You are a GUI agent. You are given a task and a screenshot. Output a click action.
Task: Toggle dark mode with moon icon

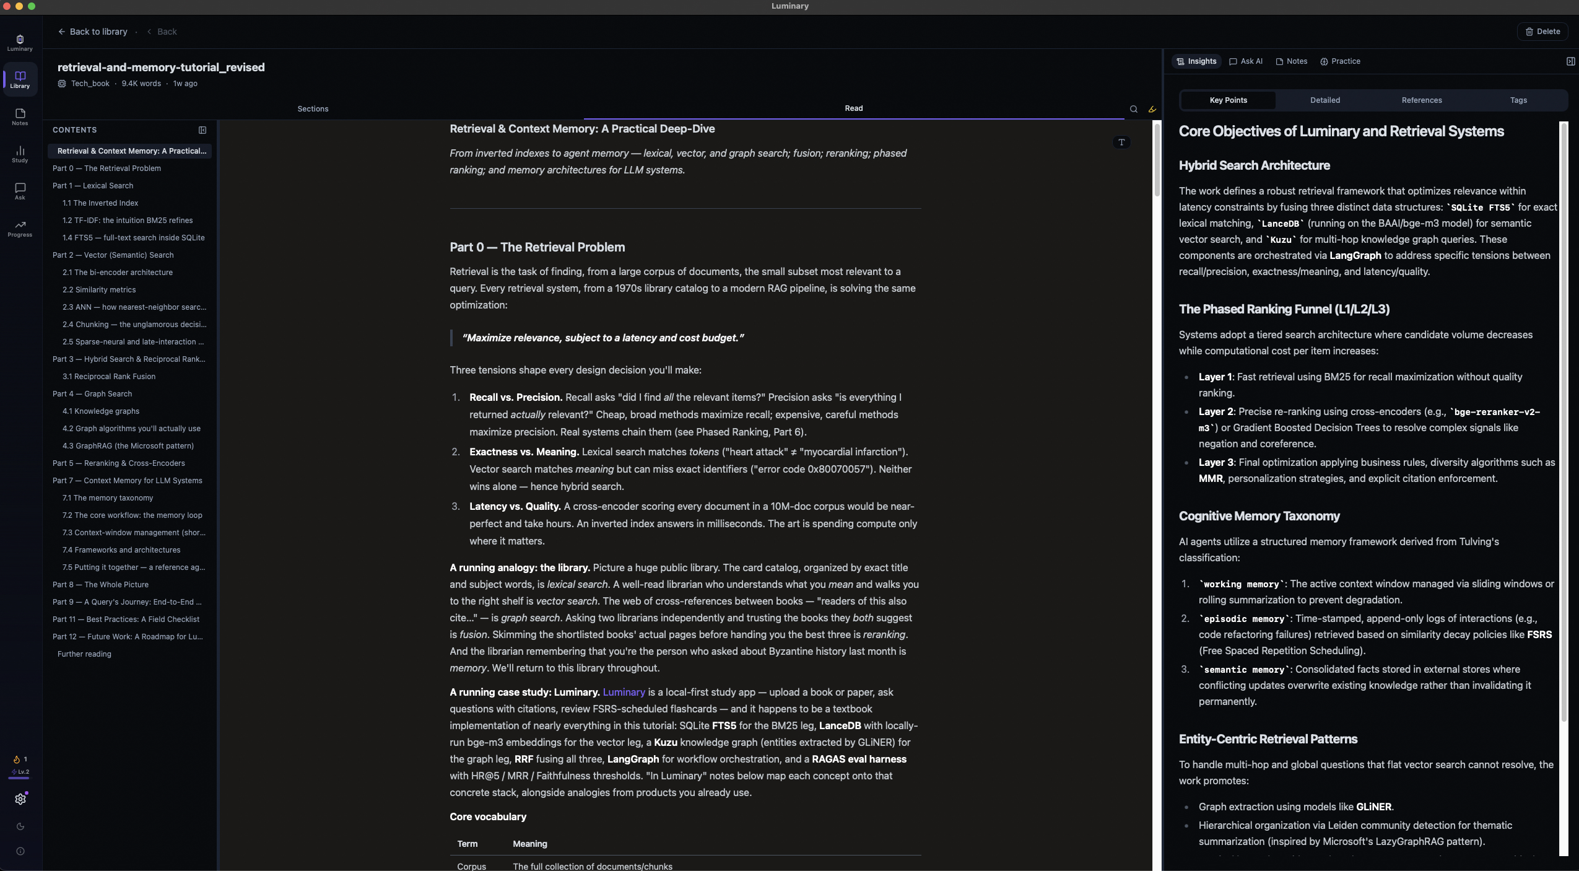click(20, 826)
